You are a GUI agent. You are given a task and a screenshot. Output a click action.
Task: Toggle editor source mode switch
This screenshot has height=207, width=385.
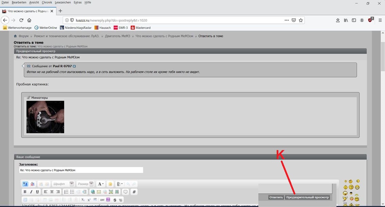pos(25,184)
